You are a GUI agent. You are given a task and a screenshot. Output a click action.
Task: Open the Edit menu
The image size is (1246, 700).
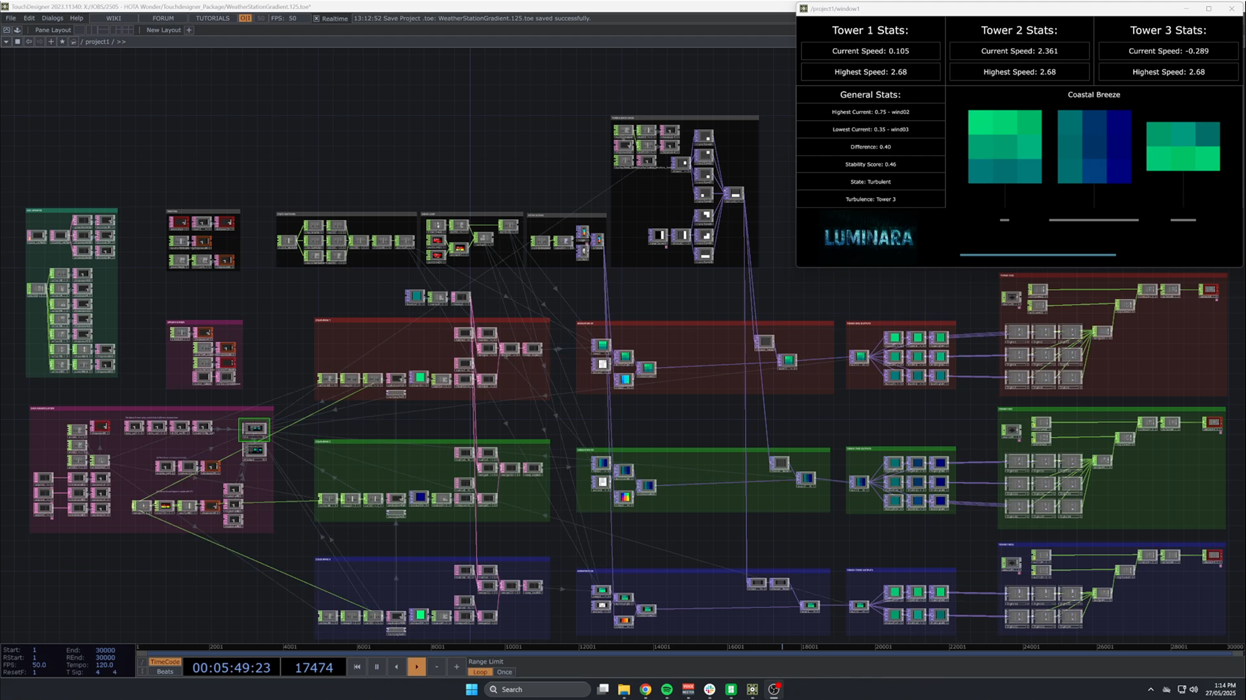tap(29, 18)
